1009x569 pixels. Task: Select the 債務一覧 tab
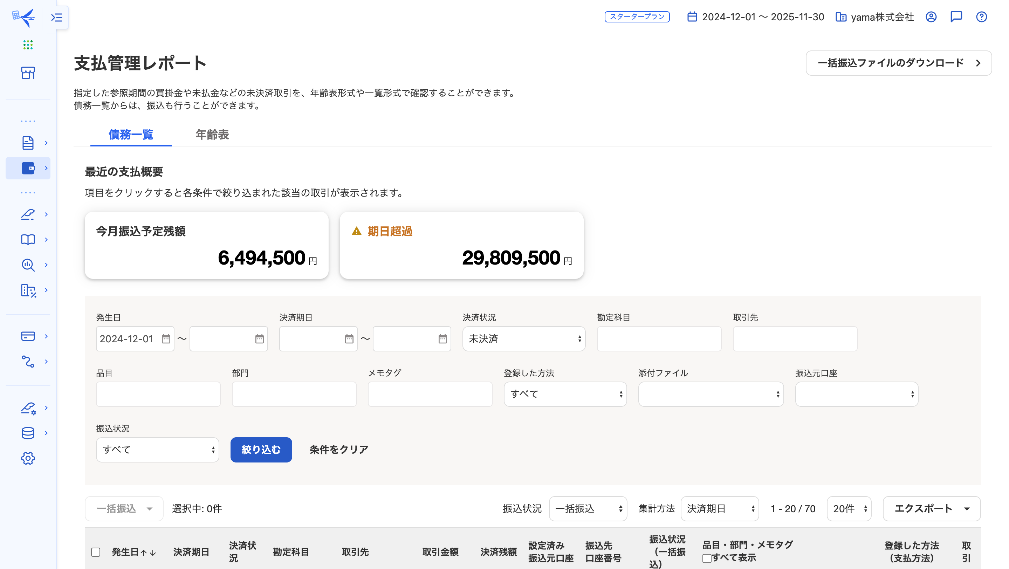tap(131, 134)
